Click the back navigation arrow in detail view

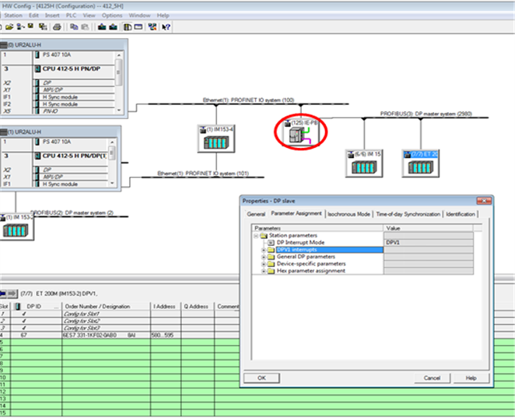(3, 293)
